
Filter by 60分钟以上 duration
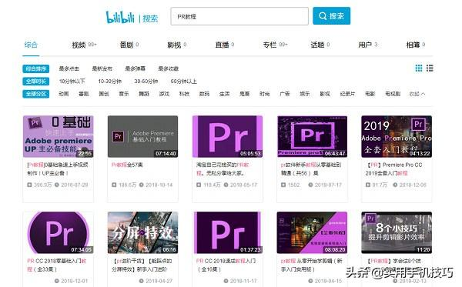pyautogui.click(x=183, y=82)
